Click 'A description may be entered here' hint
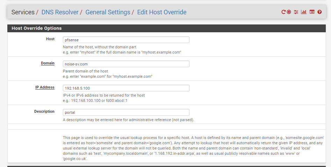Screen dimensions: 331x167 coord(129,120)
